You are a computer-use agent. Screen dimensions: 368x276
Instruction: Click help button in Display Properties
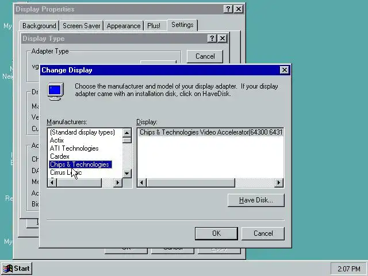(228, 9)
